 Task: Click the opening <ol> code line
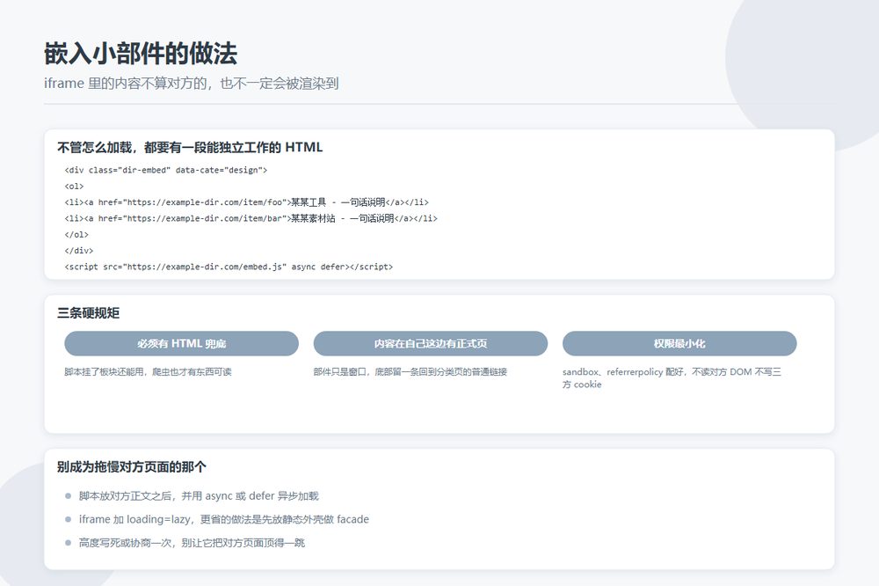pos(74,187)
